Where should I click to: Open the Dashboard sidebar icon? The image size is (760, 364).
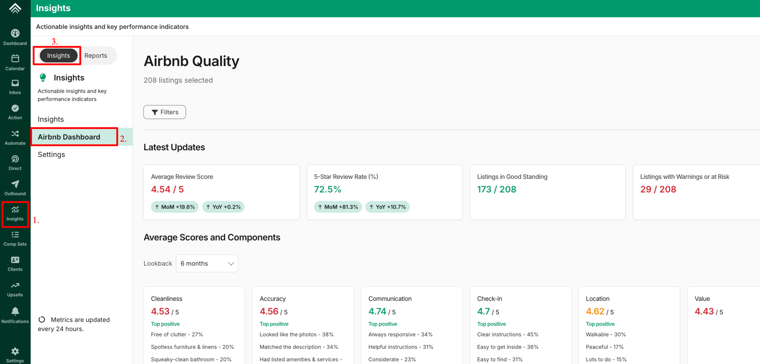(x=15, y=37)
